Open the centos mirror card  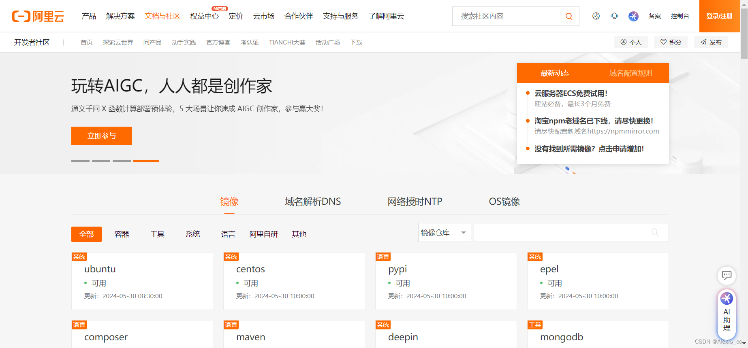(x=294, y=281)
